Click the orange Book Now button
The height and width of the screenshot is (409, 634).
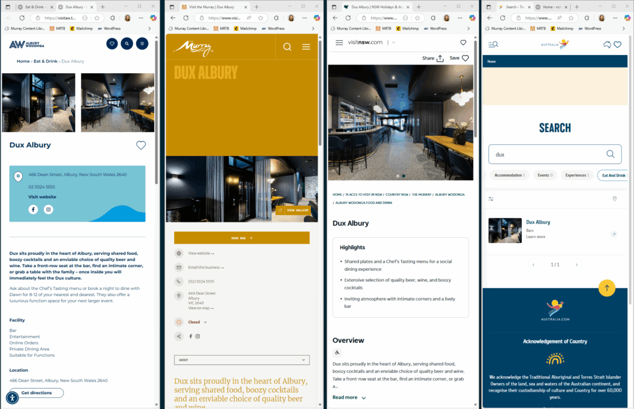tap(242, 238)
